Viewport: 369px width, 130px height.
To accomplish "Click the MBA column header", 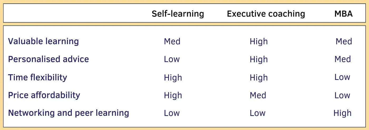I will coord(343,14).
